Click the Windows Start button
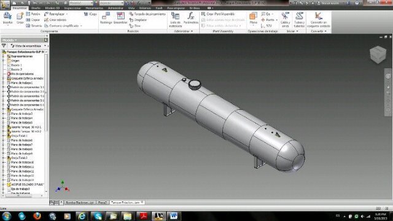Screen dimensions: 393x221 [7, 215]
